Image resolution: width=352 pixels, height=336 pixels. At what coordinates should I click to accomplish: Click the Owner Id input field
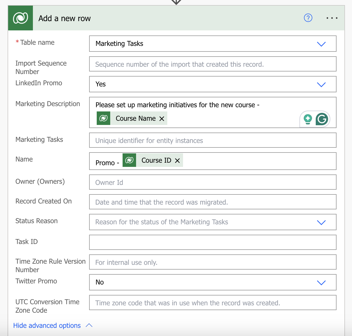click(x=213, y=182)
